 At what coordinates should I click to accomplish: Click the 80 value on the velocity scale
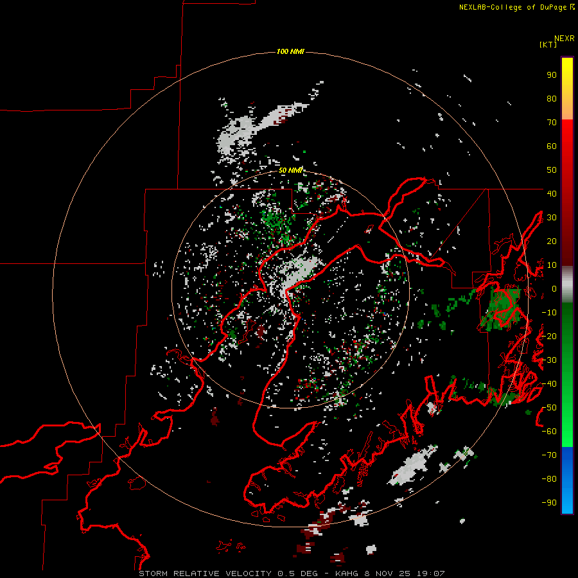552,99
